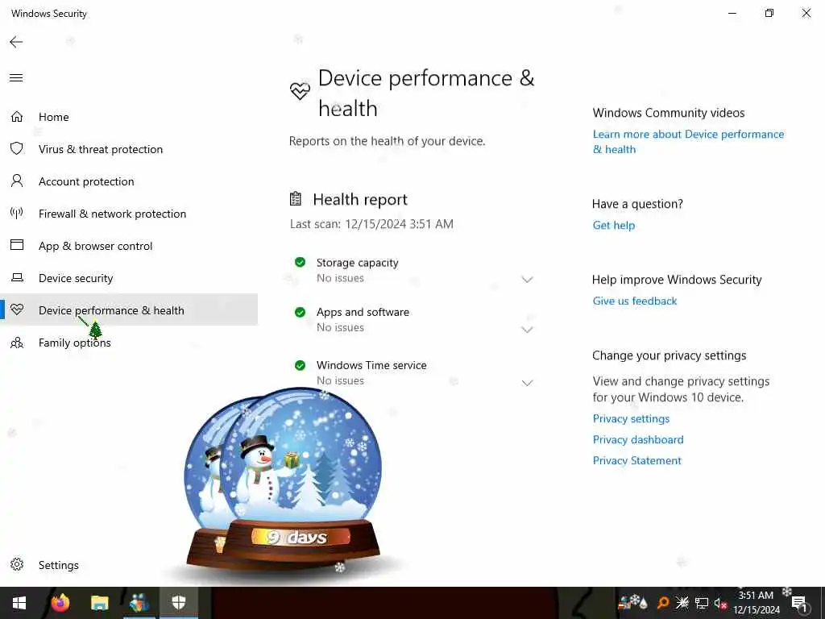Restore down the Windows Security window
This screenshot has height=619, width=825.
tap(769, 13)
